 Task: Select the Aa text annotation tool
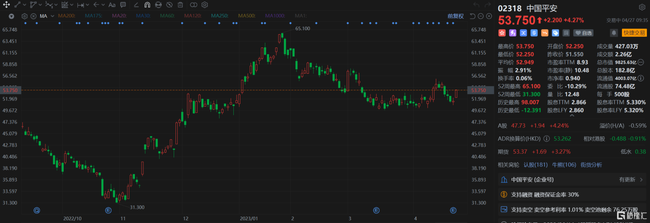coord(112,5)
